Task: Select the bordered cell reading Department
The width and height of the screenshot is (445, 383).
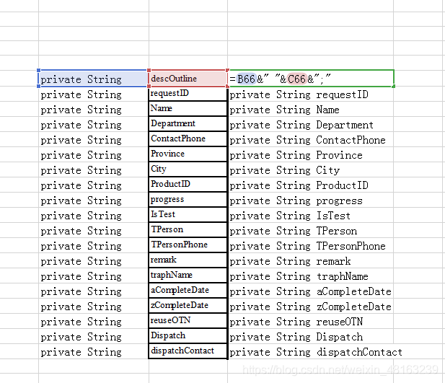Action: click(188, 124)
